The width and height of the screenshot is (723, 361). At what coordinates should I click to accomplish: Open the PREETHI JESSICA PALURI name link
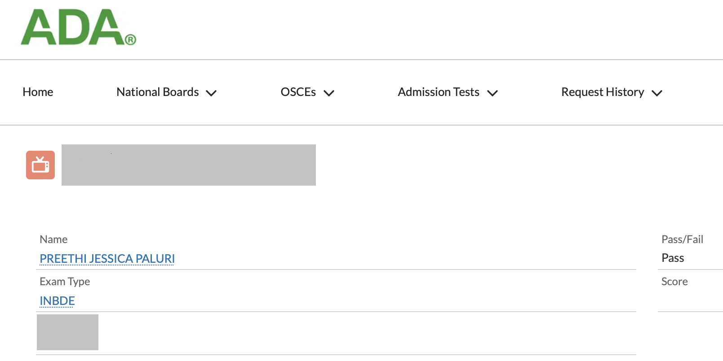tap(107, 259)
